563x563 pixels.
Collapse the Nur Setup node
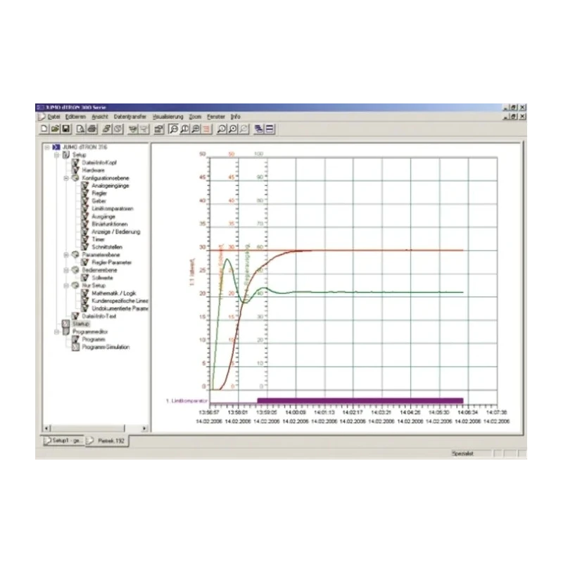pos(66,286)
